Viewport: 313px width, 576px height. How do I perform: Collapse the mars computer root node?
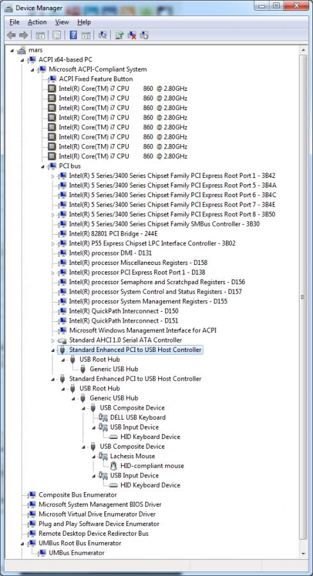tap(12, 51)
